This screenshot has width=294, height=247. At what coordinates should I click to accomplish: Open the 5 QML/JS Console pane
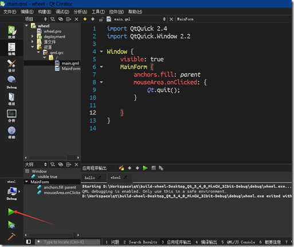238,242
